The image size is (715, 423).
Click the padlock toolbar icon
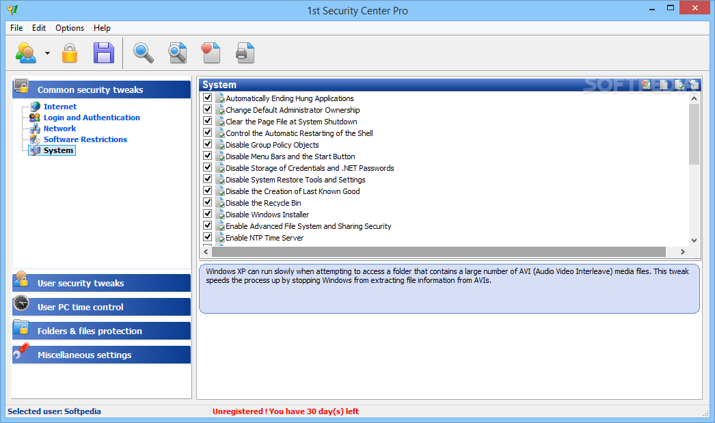(70, 53)
